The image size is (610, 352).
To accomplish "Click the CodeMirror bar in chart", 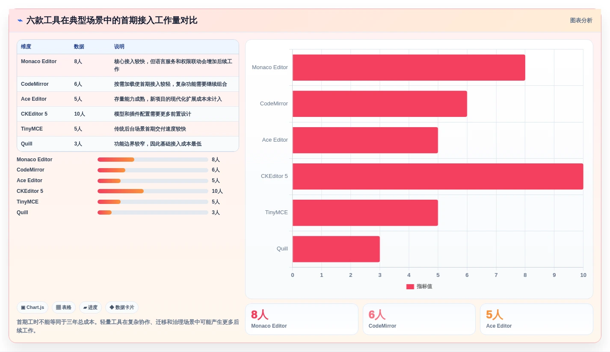I will [x=379, y=104].
